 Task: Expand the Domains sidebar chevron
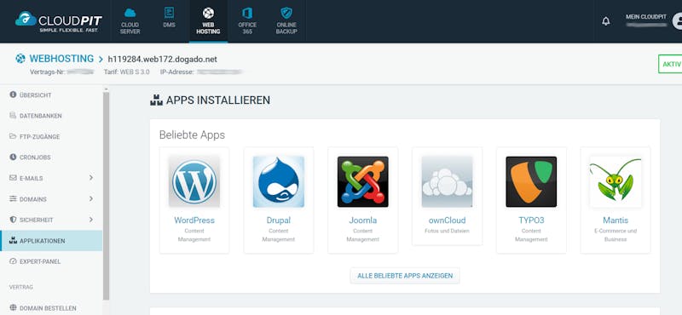(91, 198)
